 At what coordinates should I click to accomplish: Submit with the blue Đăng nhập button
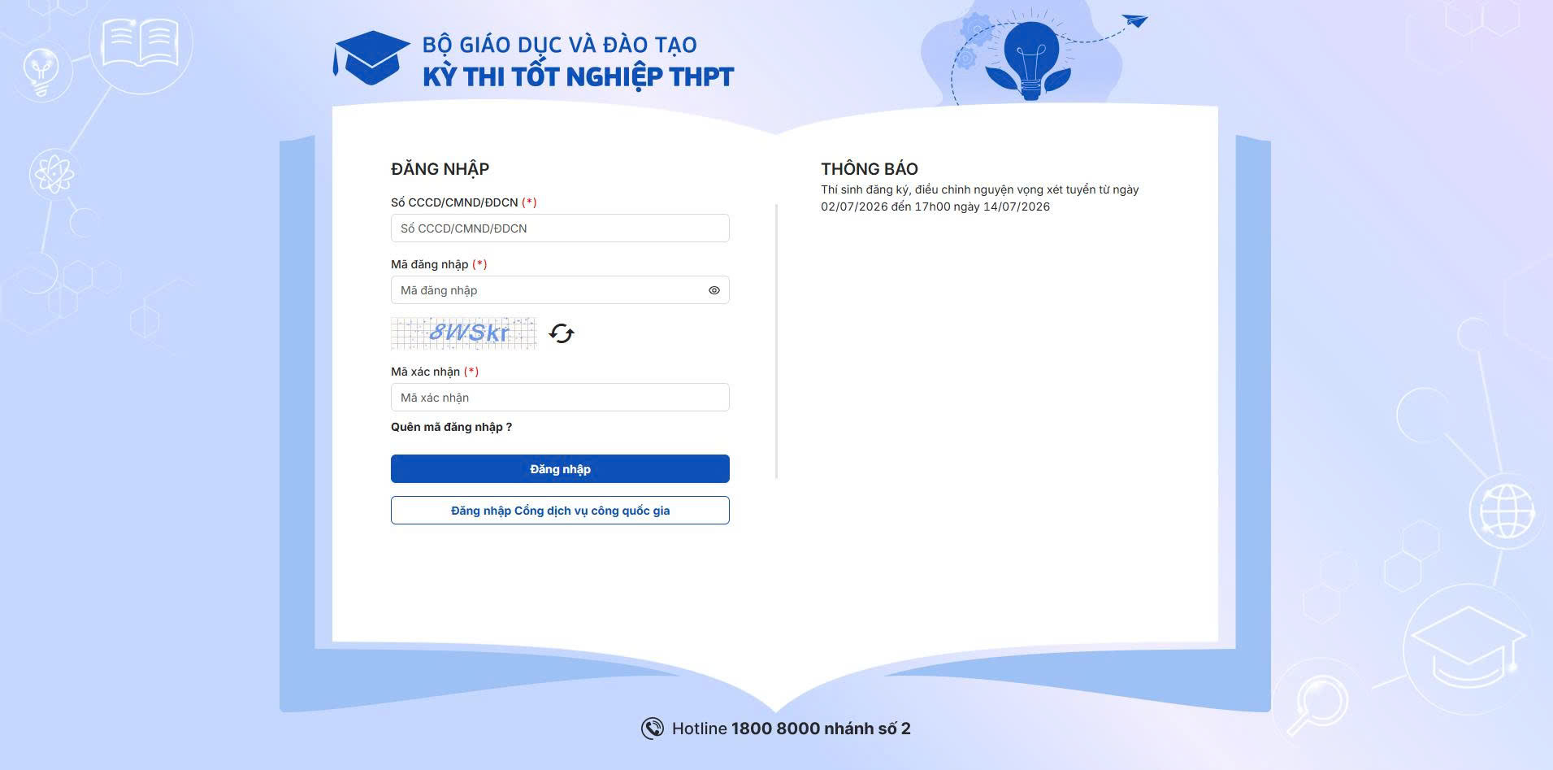560,469
